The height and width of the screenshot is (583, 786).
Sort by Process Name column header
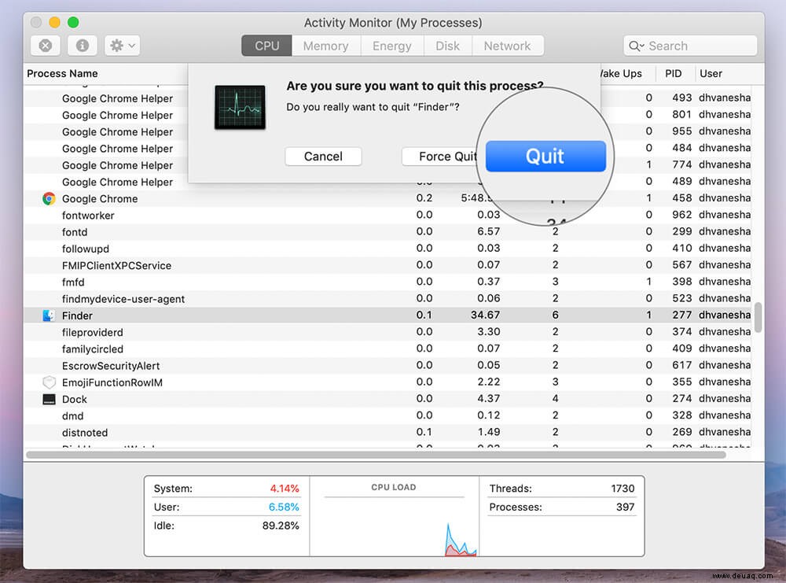(62, 73)
